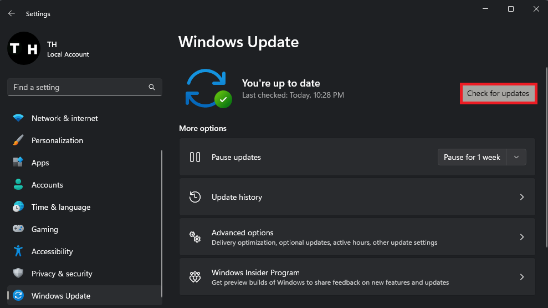Click the main page scrollbar
548x308 pixels.
546,158
